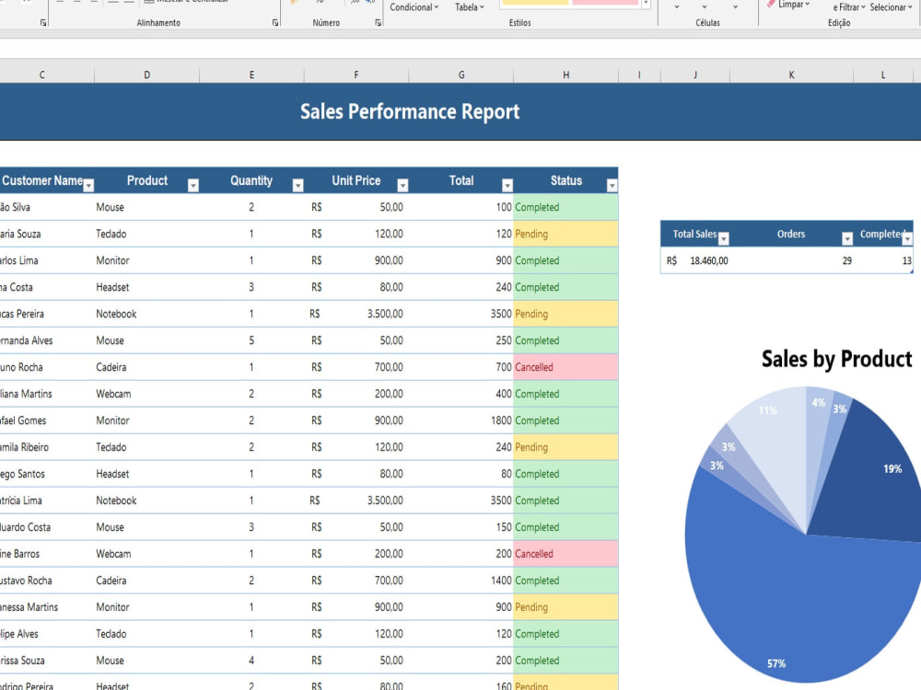The height and width of the screenshot is (690, 921).
Task: Open the Customer Name filter dropdown
Action: [88, 186]
